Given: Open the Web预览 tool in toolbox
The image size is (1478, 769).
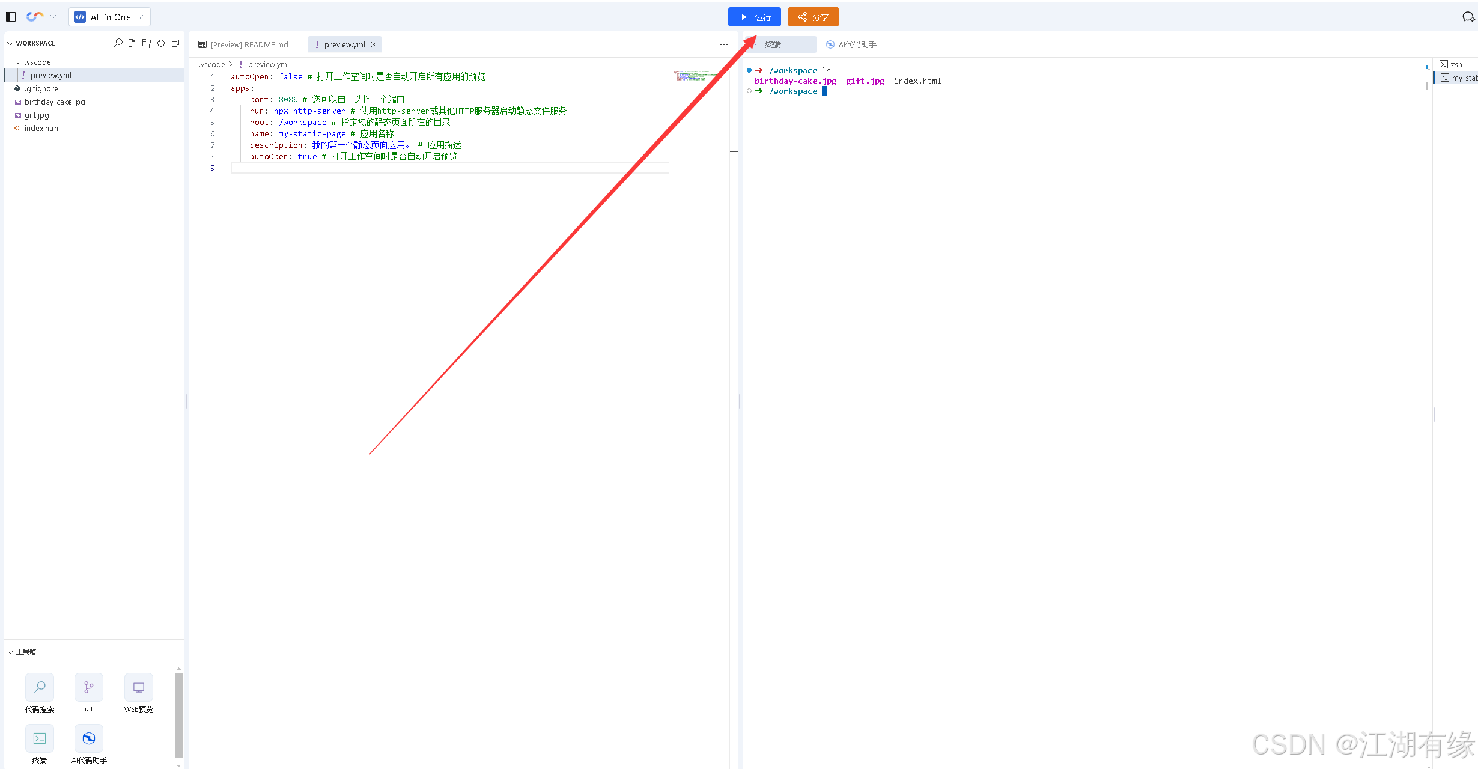Looking at the screenshot, I should tap(138, 687).
